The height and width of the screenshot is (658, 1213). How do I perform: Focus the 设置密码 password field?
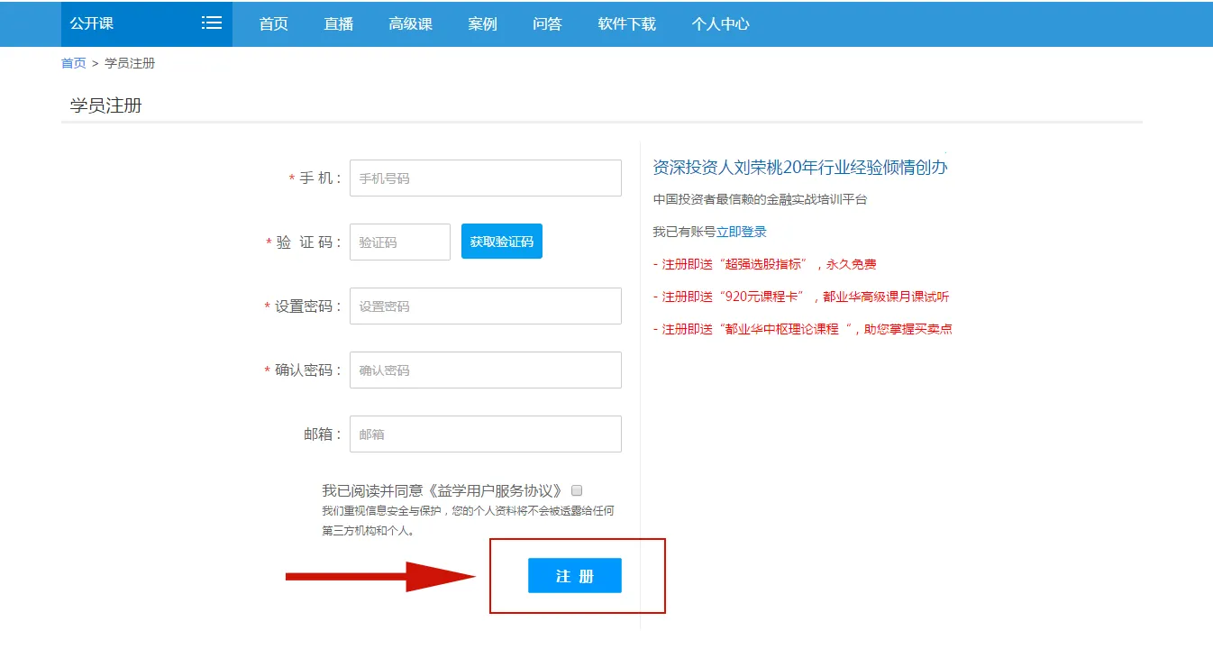coord(485,306)
